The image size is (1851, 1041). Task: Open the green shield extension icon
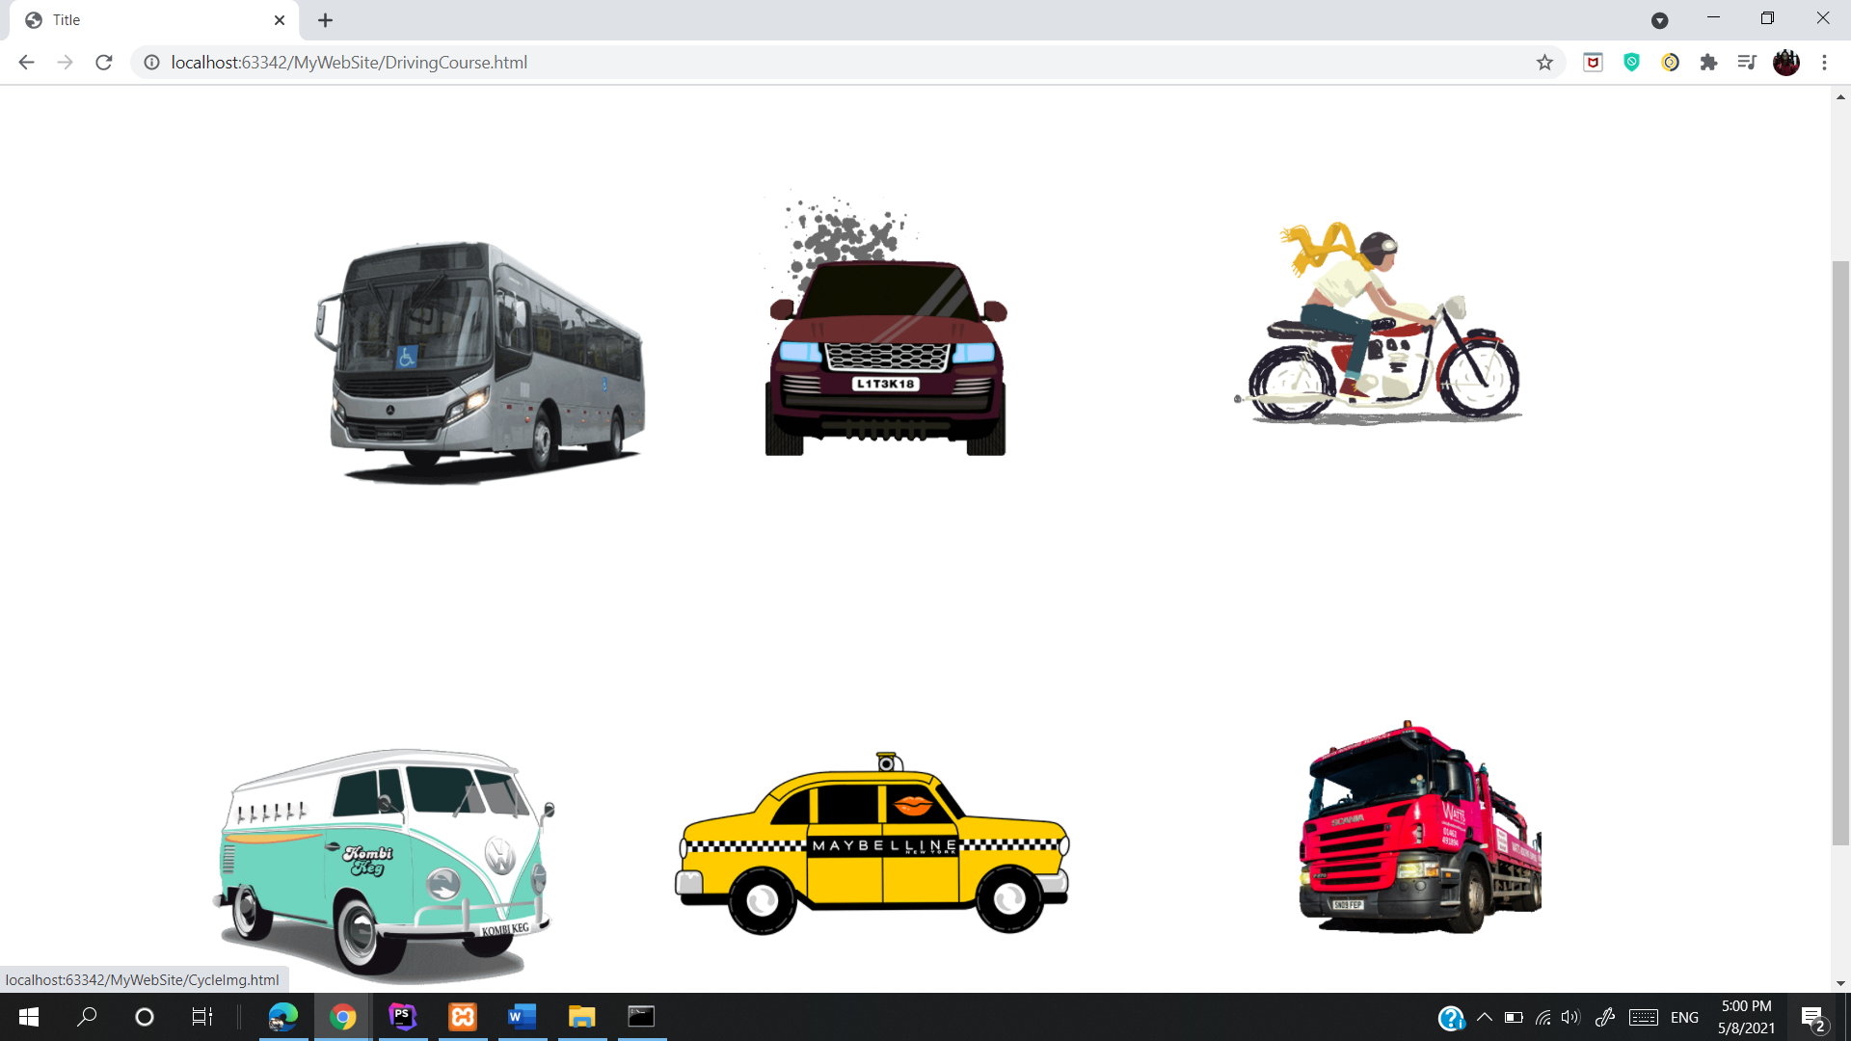click(x=1632, y=63)
